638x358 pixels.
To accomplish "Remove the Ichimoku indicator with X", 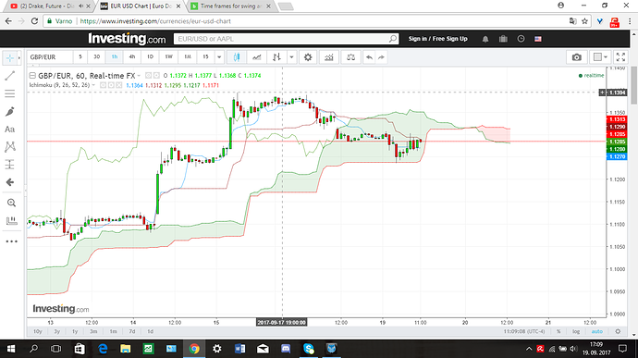I will (118, 85).
